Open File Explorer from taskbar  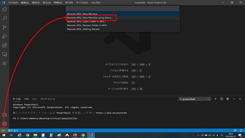35,135
